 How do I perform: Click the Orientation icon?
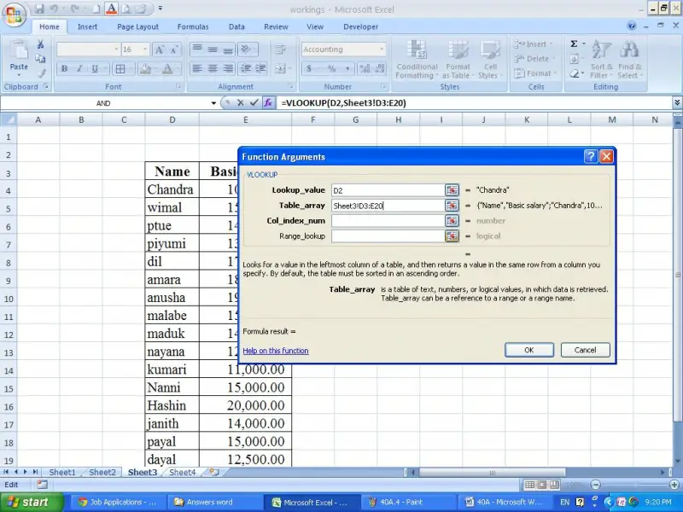[x=248, y=49]
